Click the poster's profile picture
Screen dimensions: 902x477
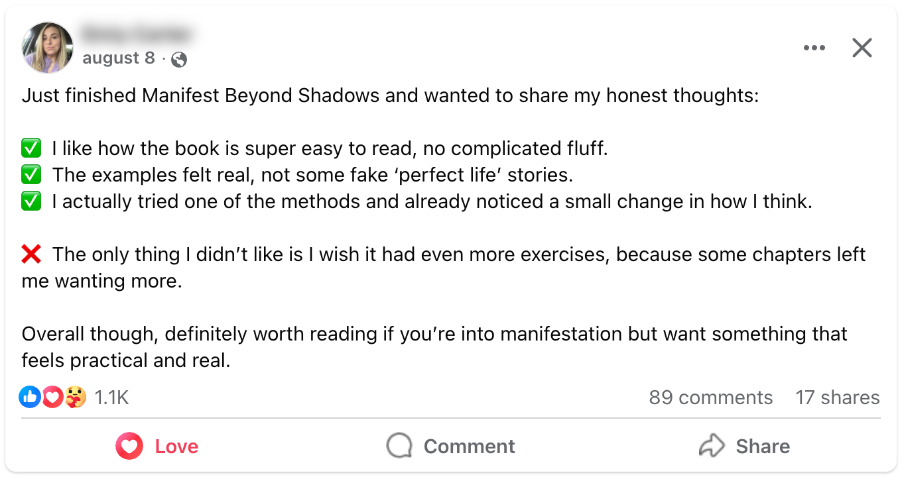[x=48, y=47]
